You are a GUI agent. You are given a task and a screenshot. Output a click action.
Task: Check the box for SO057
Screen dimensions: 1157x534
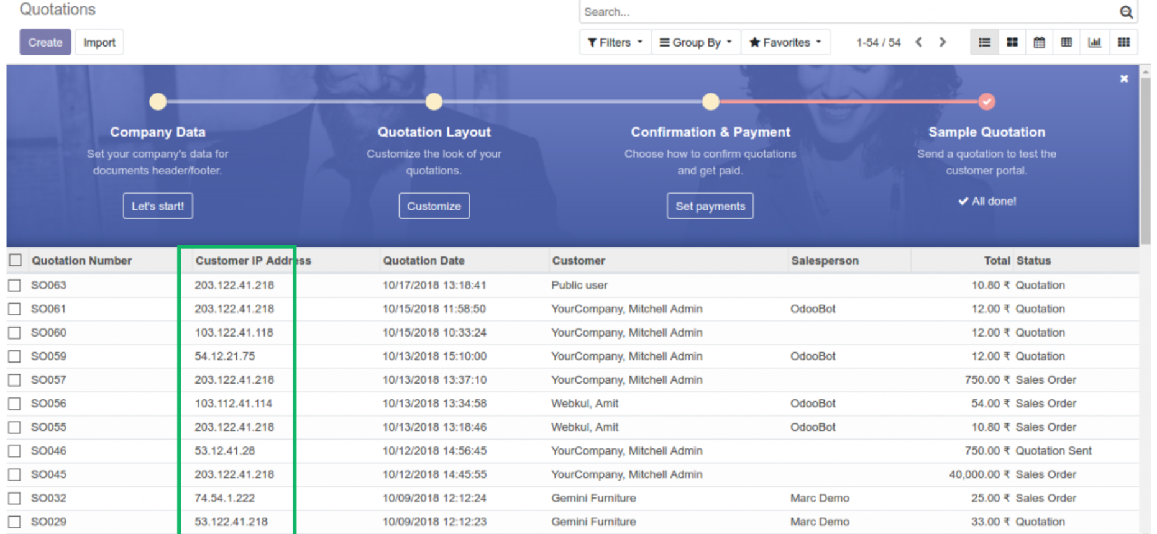pyautogui.click(x=15, y=380)
